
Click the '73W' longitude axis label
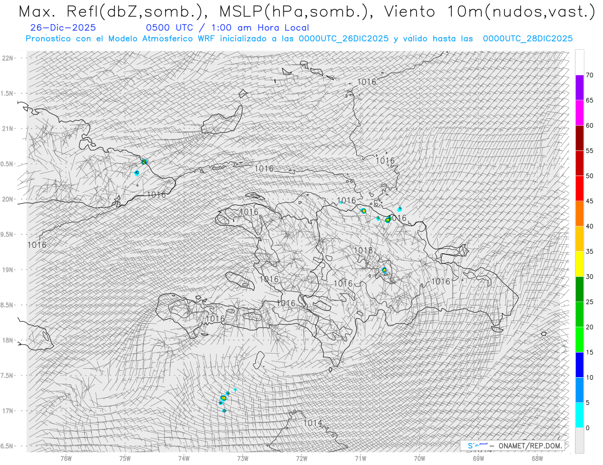[242, 458]
